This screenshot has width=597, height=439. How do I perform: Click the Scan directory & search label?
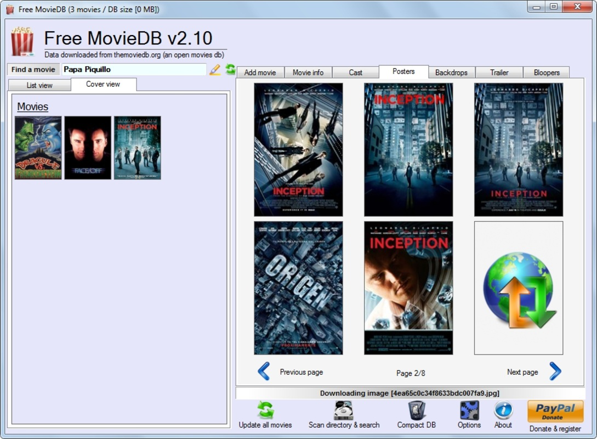[344, 425]
